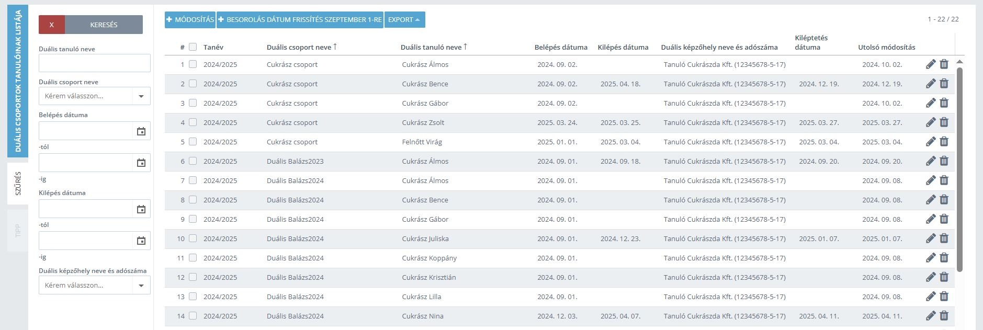Viewport: 983px width, 330px height.
Task: Click Besorolás dátum frissítés szeptember 1-re
Action: 300,19
